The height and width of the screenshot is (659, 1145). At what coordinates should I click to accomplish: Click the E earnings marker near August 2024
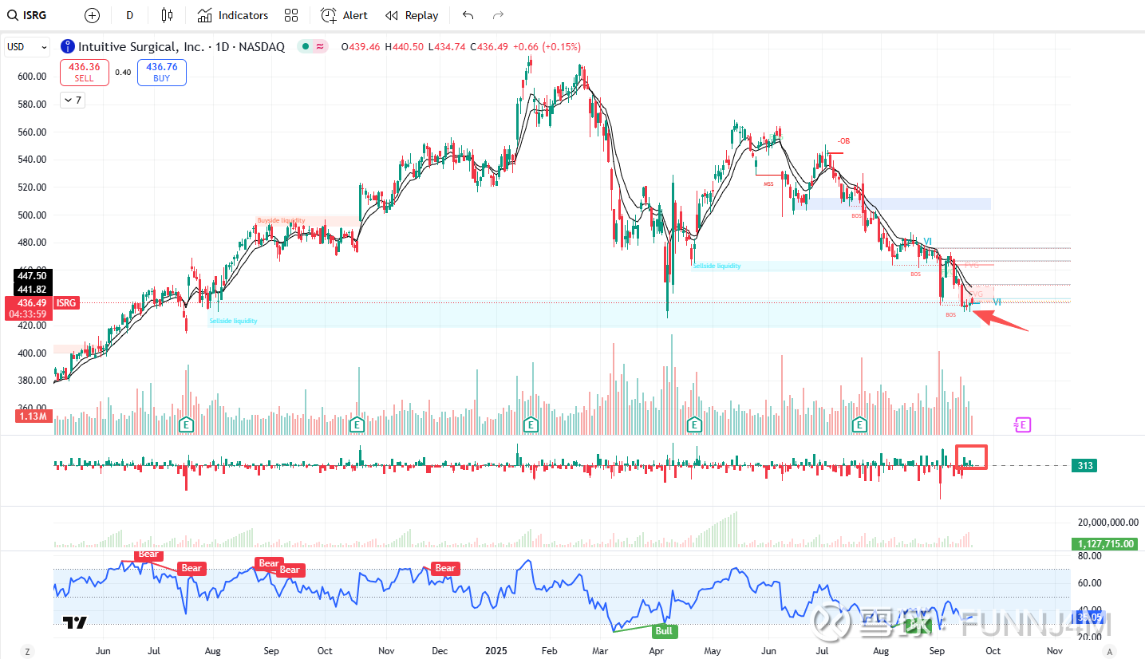click(187, 424)
